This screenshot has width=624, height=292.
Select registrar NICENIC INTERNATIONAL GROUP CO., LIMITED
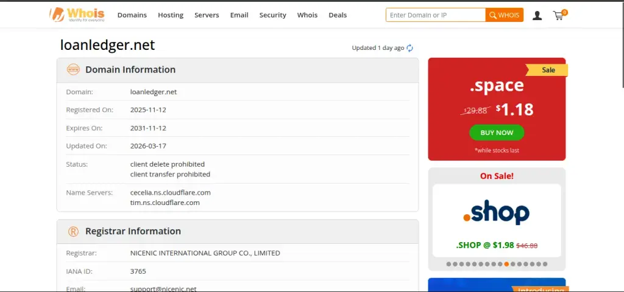205,253
